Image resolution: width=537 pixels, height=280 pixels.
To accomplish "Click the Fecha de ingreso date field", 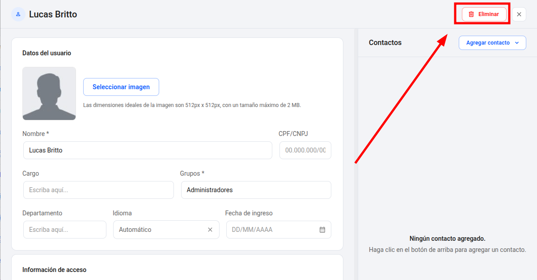I will [279, 230].
